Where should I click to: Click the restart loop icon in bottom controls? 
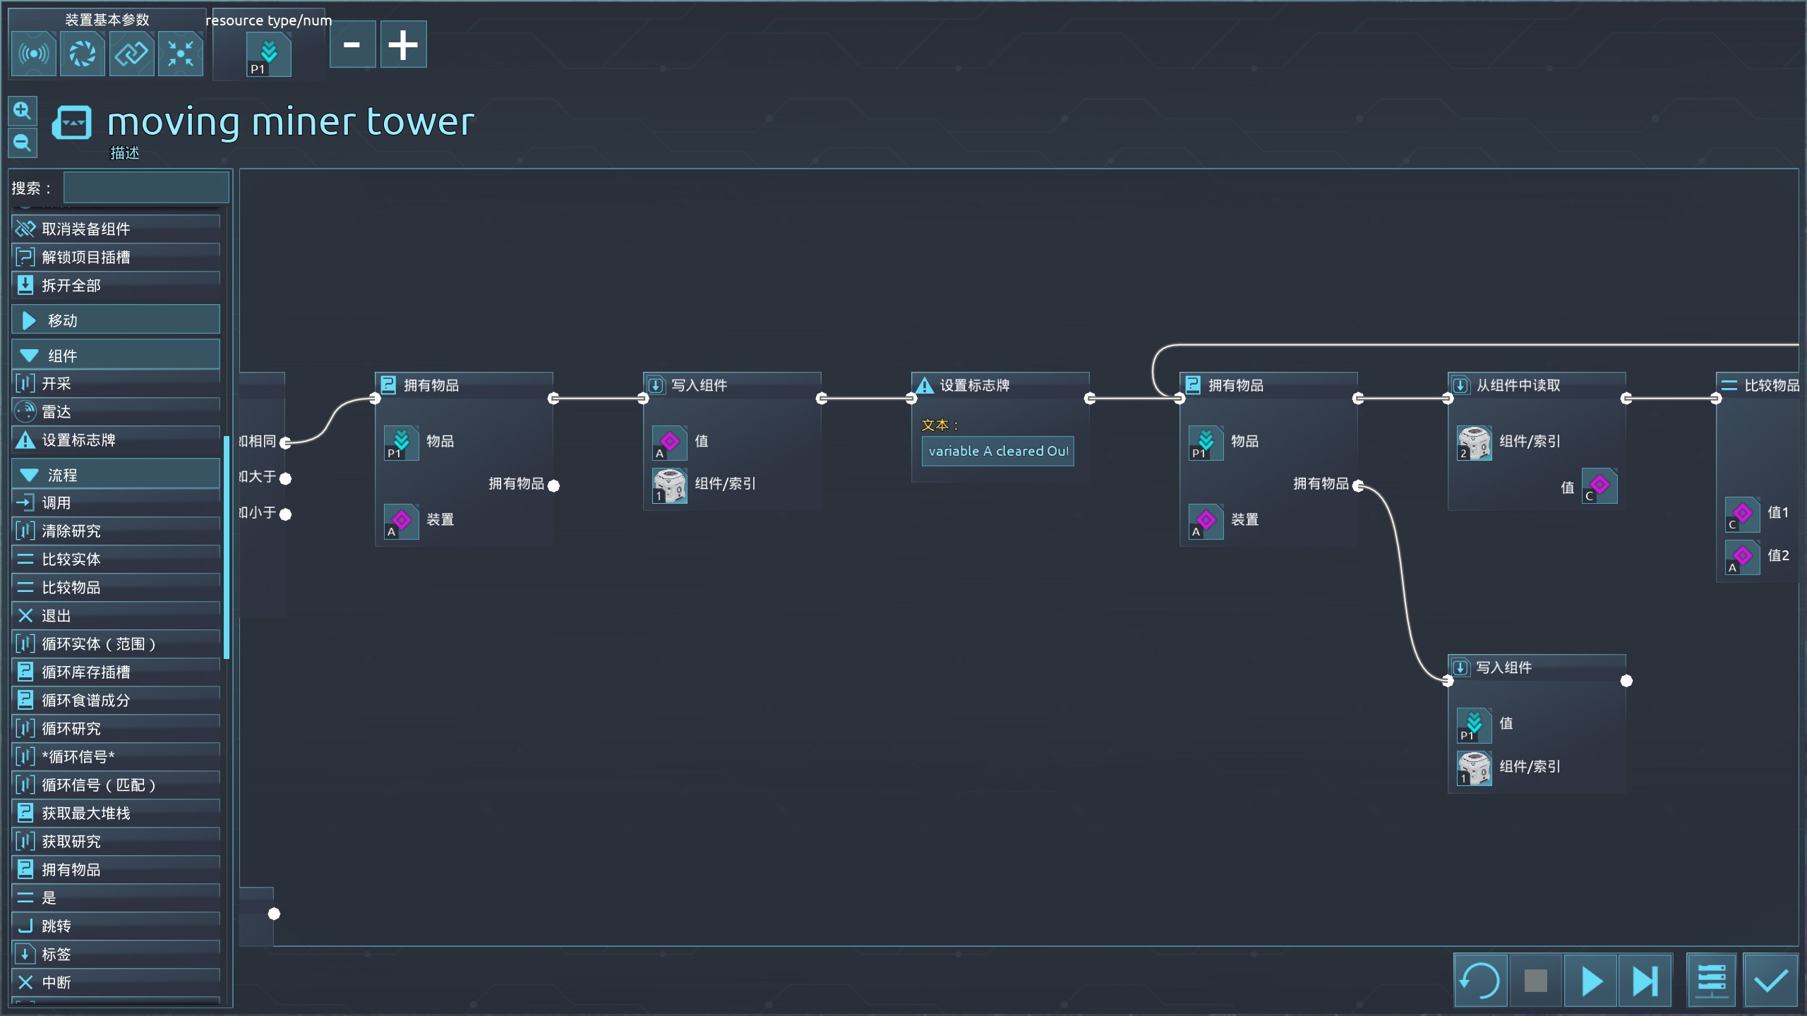point(1480,980)
